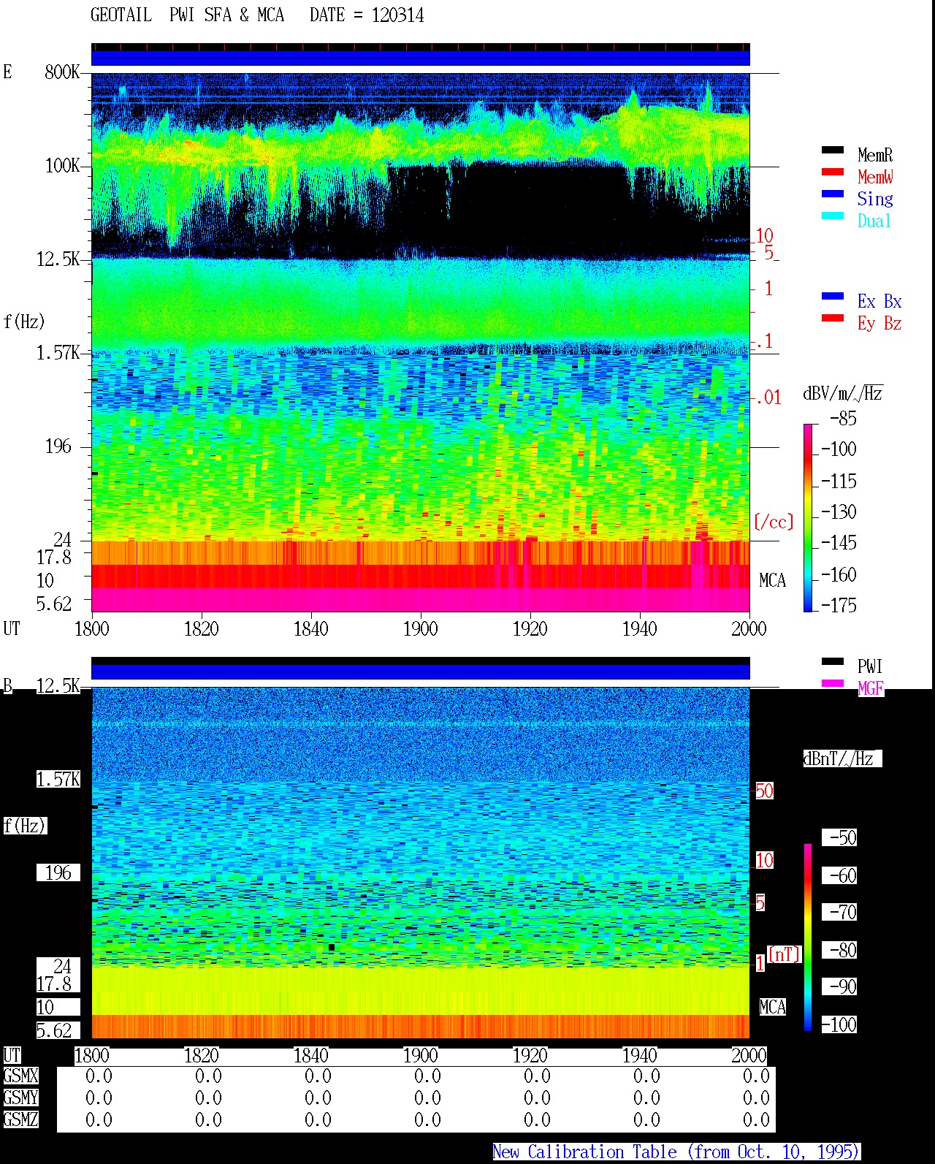Click the blue Sing legend swatch
This screenshot has height=1164, width=935.
point(833,194)
